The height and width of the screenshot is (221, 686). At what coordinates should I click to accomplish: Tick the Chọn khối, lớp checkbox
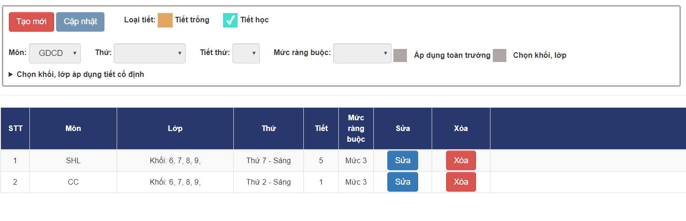point(499,55)
